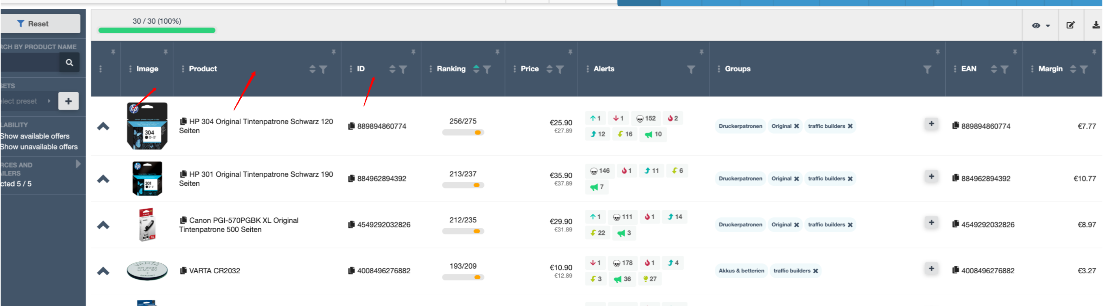Open the eye column visibility dropdown
The width and height of the screenshot is (1103, 306).
pyautogui.click(x=1041, y=26)
